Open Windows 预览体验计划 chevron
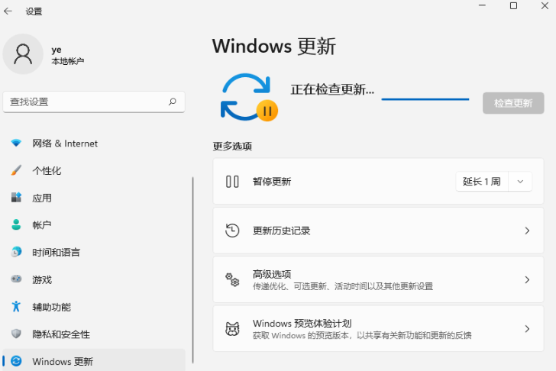 tap(527, 329)
